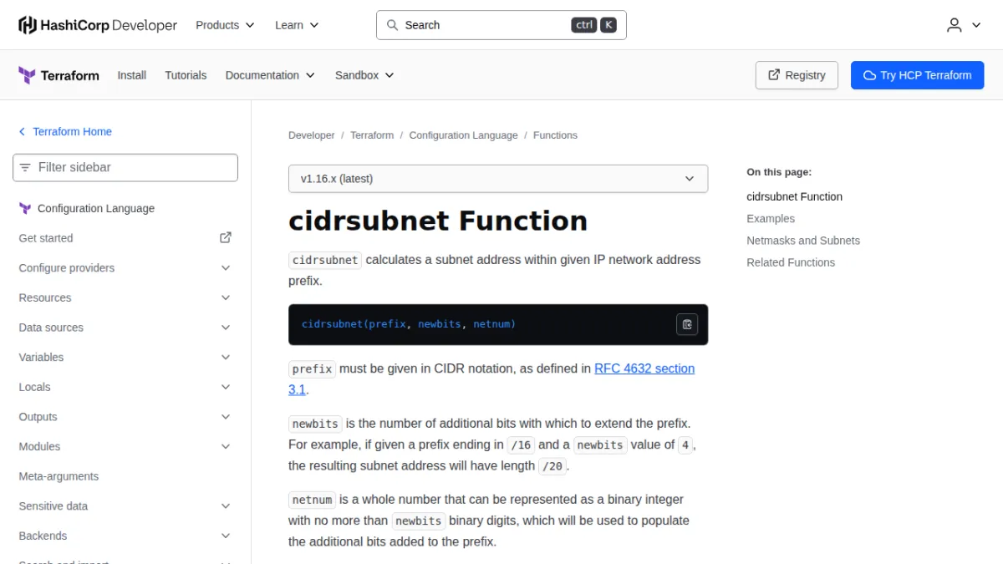This screenshot has height=564, width=1003.
Task: Expand the Sensitive data section
Action: 226,506
